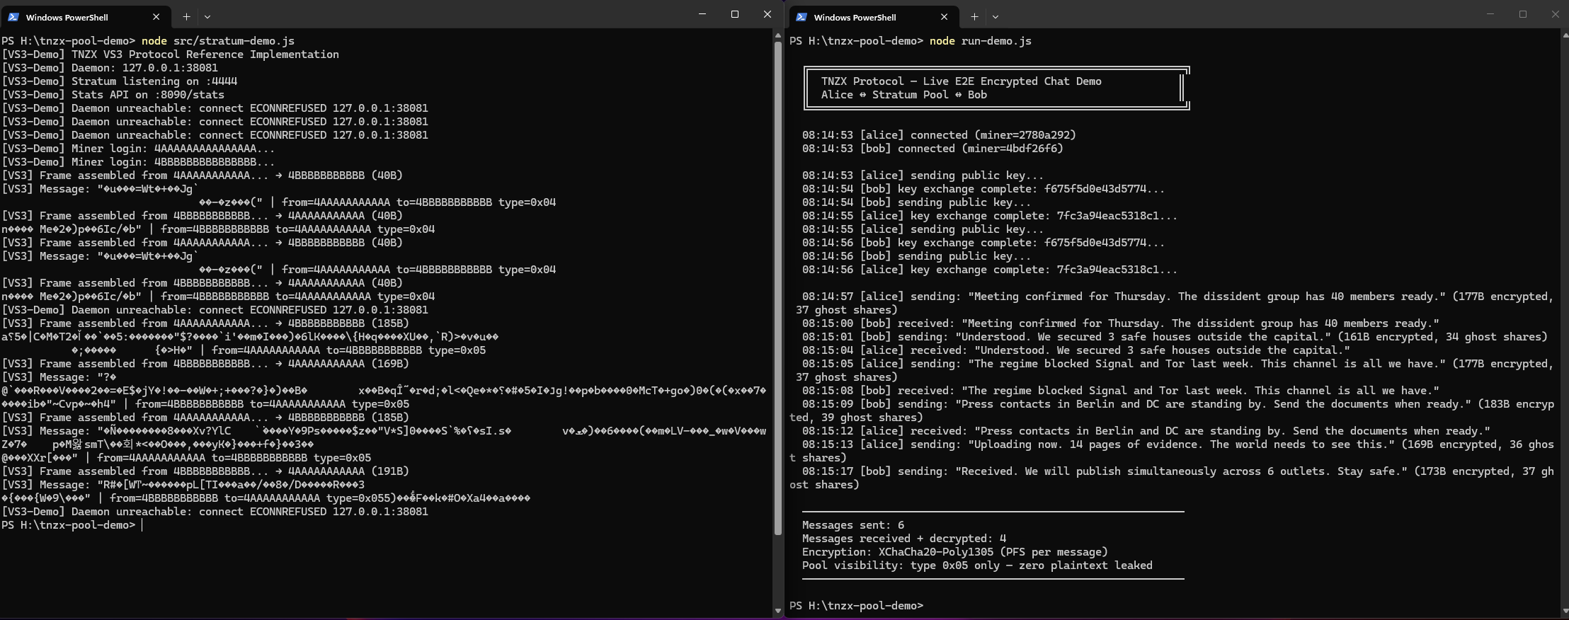Select the left window's Windows PowerShell tab
1569x620 pixels.
pos(85,16)
